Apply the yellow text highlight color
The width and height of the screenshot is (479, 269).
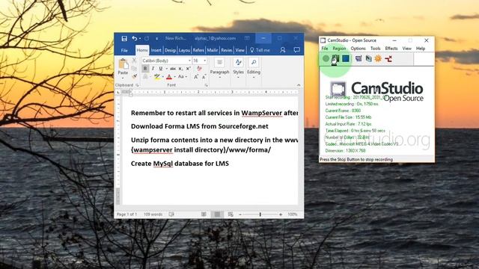pyautogui.click(x=157, y=77)
